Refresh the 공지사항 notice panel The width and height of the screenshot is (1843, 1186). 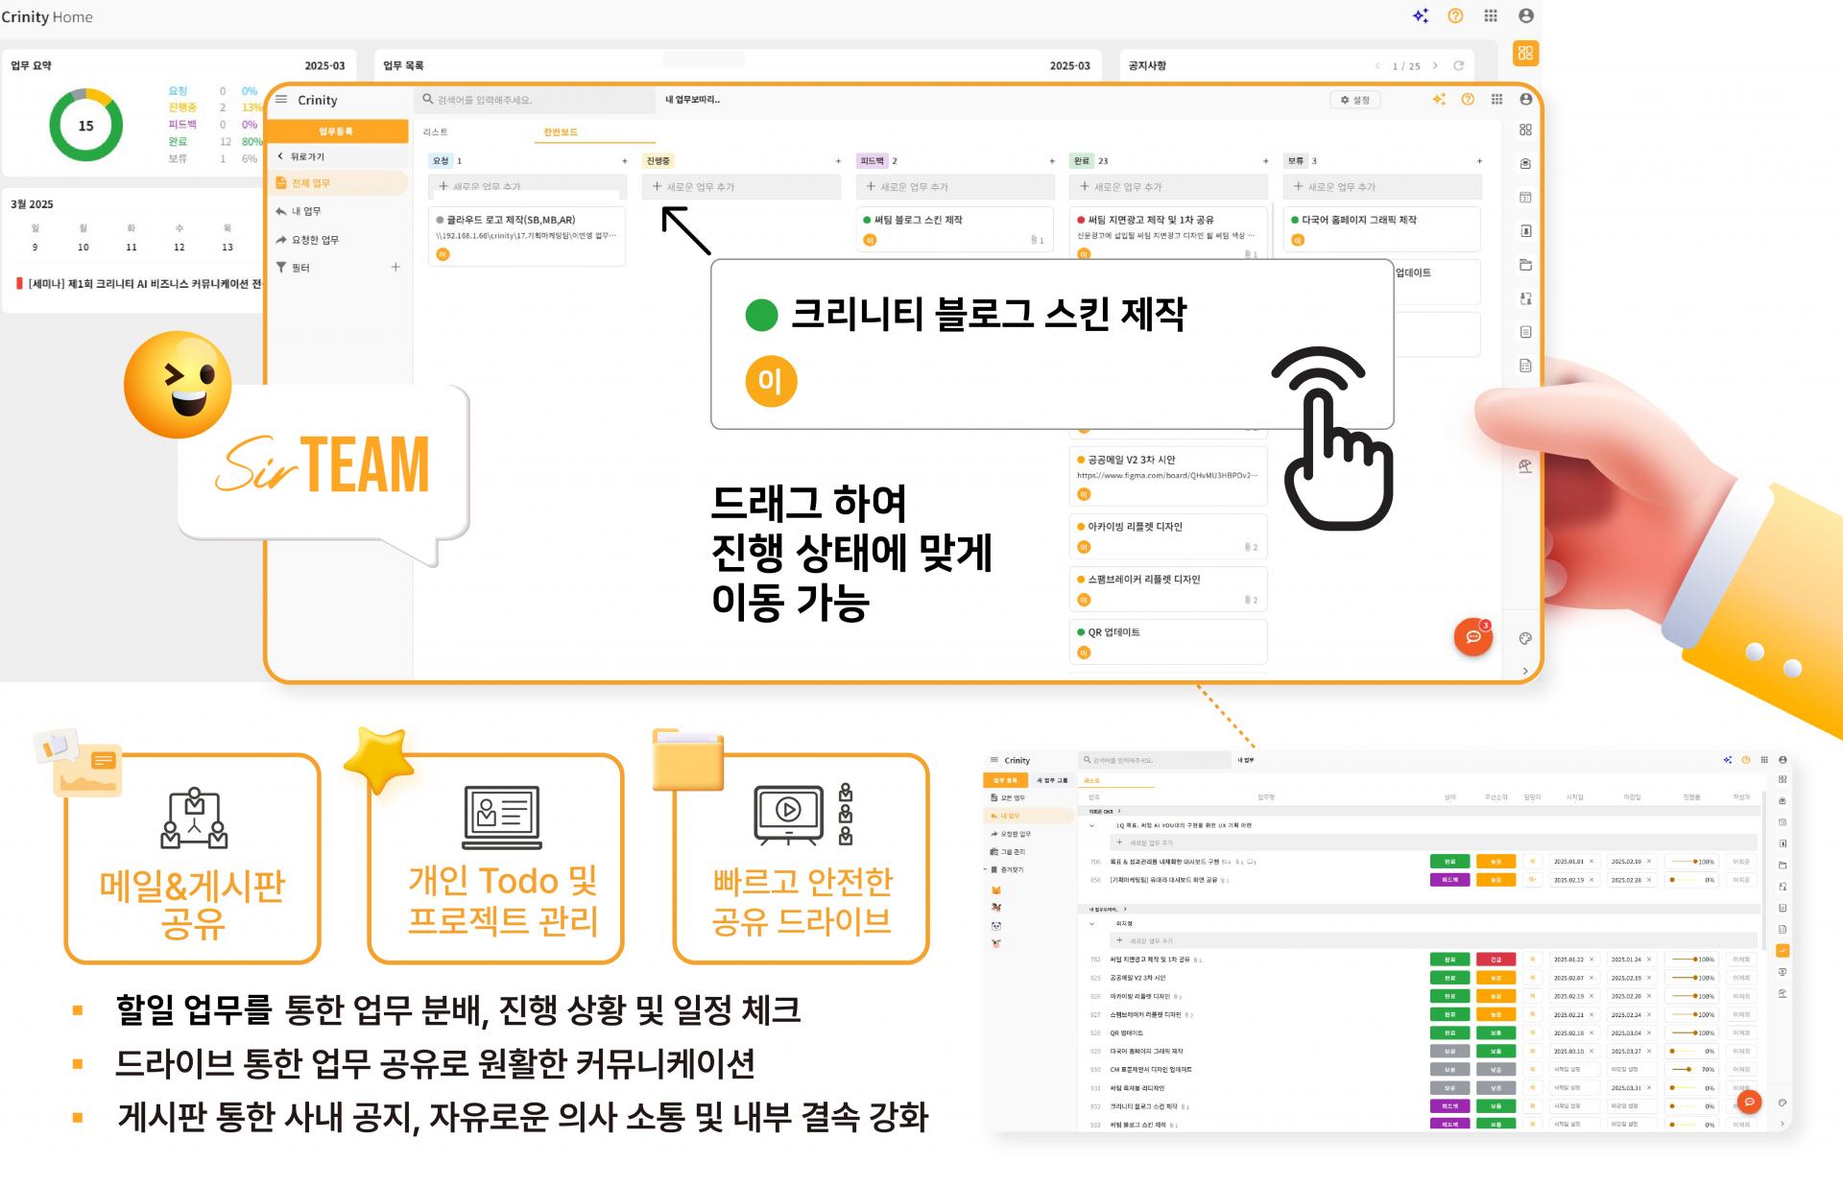(1458, 65)
